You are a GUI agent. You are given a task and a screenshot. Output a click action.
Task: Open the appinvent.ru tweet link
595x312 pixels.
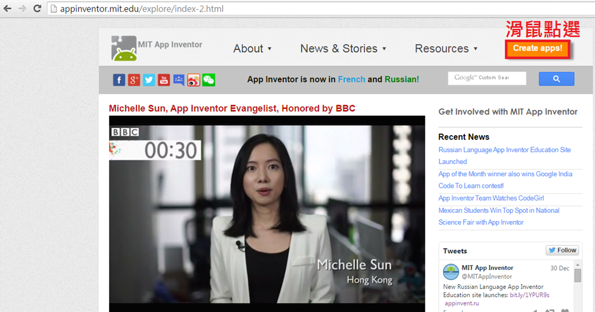(x=462, y=303)
